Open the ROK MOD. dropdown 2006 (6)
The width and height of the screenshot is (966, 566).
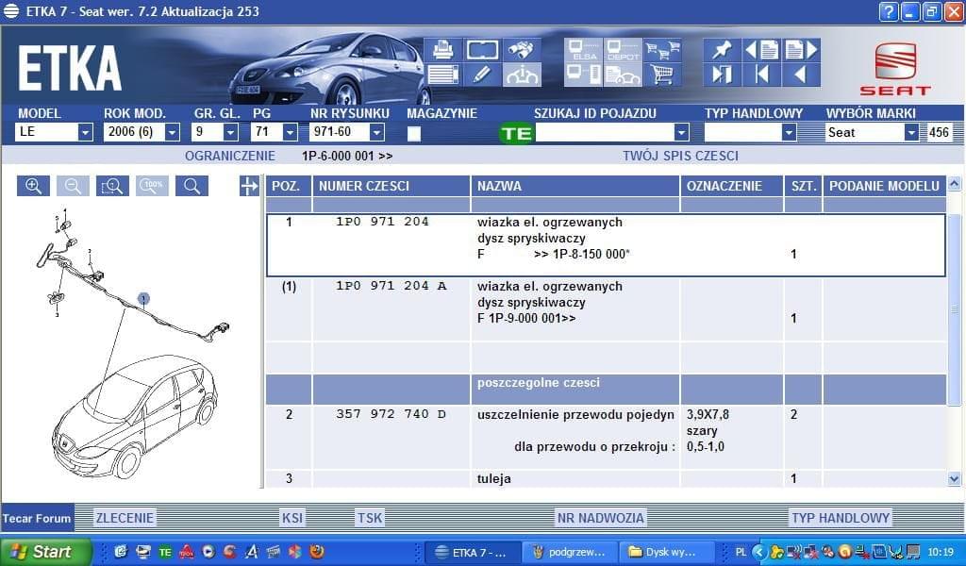pyautogui.click(x=173, y=132)
